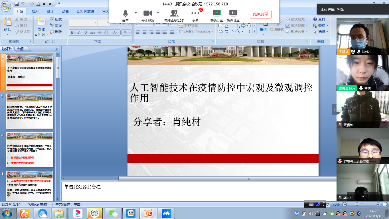Expand the 版式 layout dropdown
The height and width of the screenshot is (219, 389).
tap(57, 19)
